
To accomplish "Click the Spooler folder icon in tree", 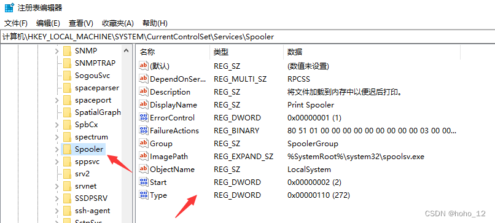I will pyautogui.click(x=67, y=149).
